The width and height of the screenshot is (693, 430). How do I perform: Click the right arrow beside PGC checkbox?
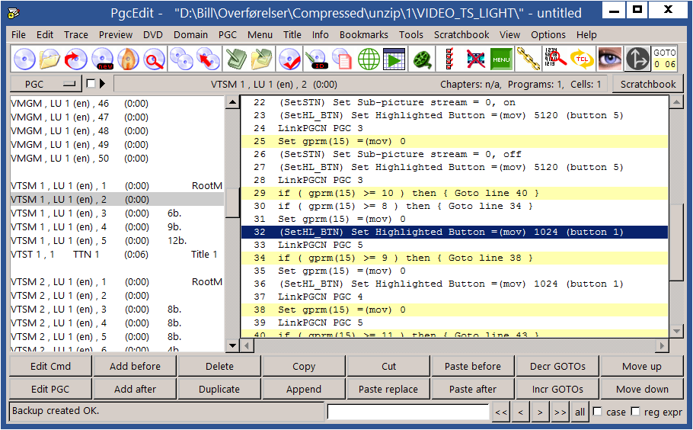click(x=103, y=84)
